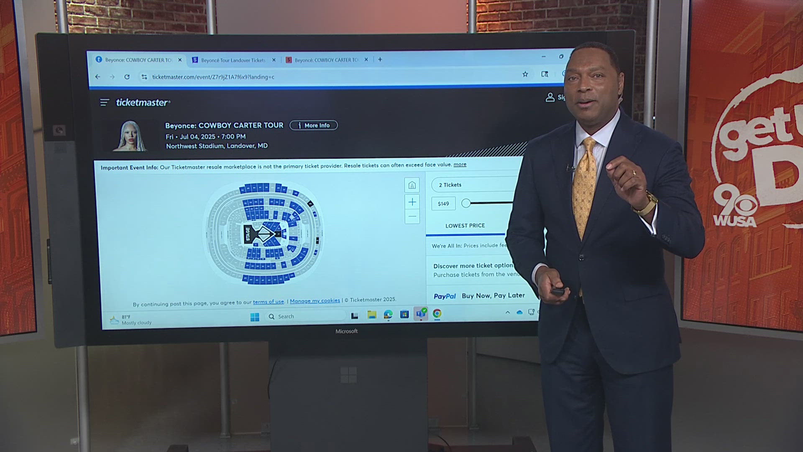Click the 'more' link in event info

point(460,164)
